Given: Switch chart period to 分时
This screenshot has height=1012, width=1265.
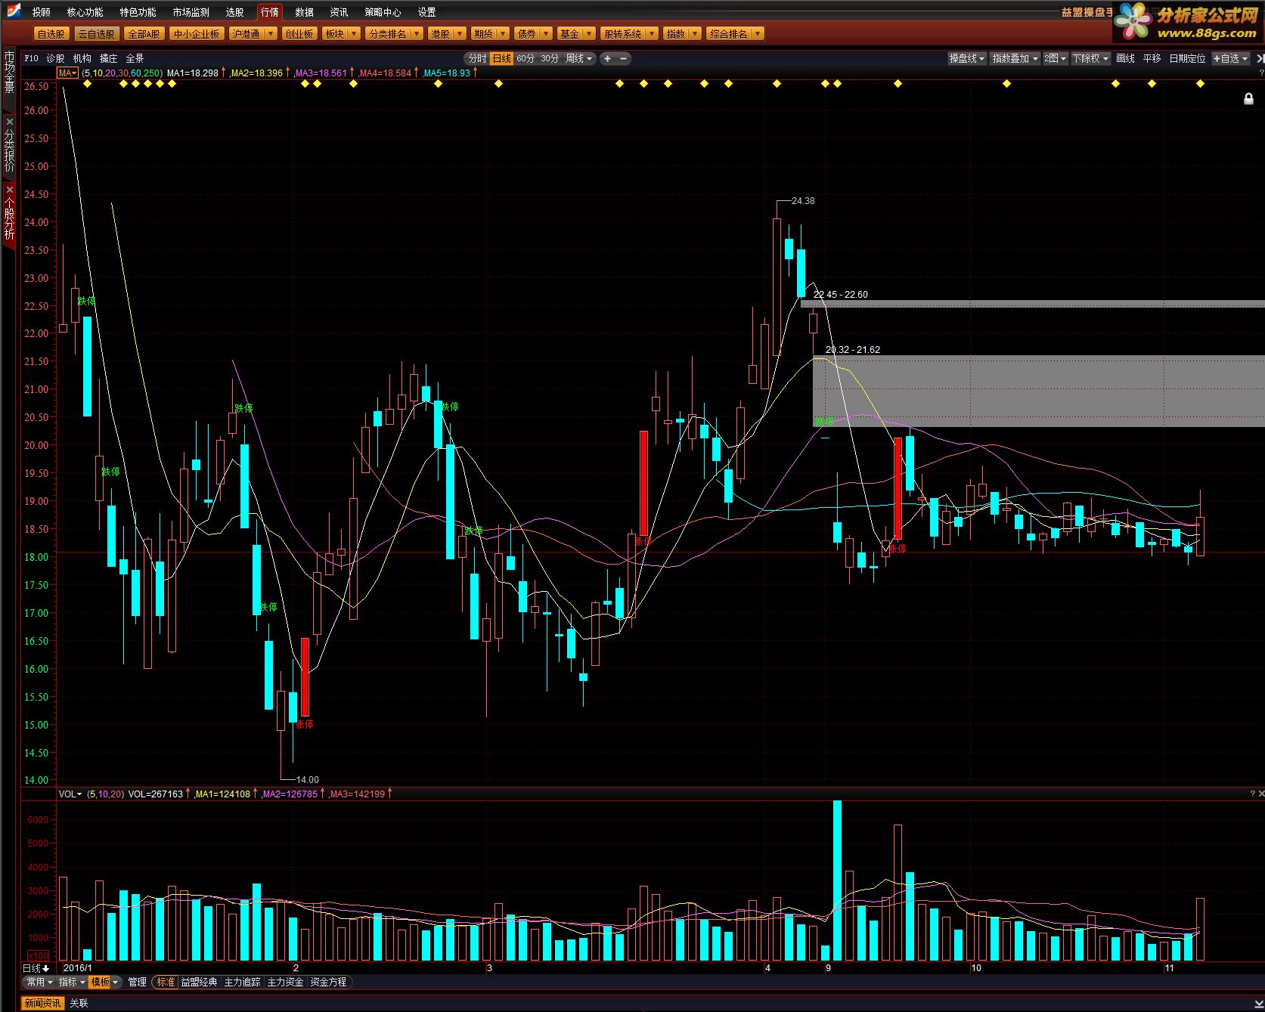Looking at the screenshot, I should click(x=477, y=58).
